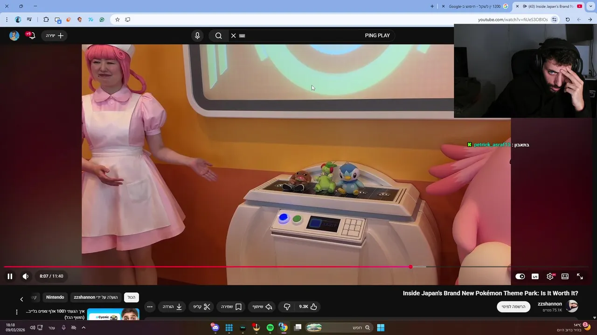Image resolution: width=597 pixels, height=335 pixels.
Task: Toggle subtitles with the captions icon
Action: [535, 276]
